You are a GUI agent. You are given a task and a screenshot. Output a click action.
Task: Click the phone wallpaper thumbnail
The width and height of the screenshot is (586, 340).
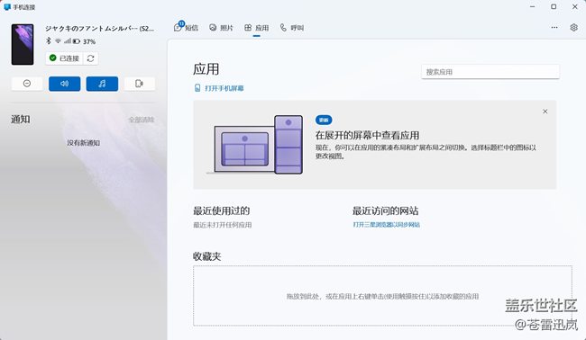tap(23, 44)
